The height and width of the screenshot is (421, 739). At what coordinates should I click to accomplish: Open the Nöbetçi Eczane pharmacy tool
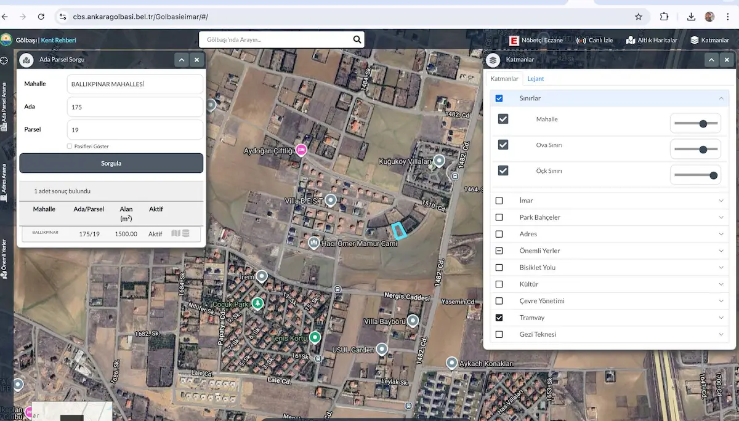click(536, 40)
